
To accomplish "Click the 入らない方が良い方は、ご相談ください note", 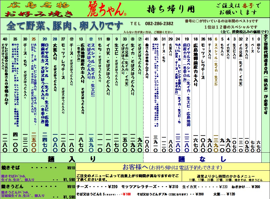I will [x=148, y=32].
